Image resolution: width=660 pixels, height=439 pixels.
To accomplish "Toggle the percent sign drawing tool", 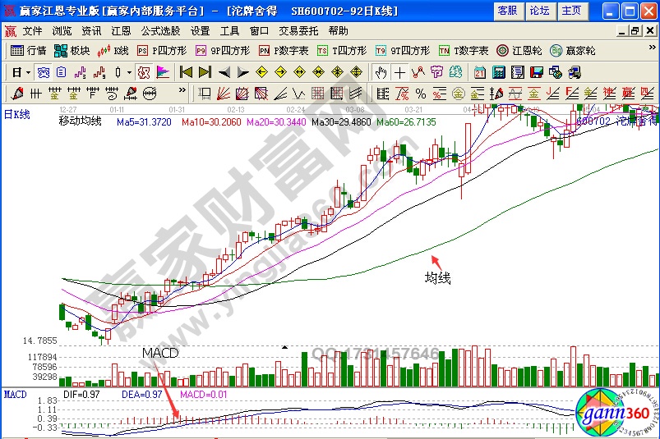I will point(421,93).
